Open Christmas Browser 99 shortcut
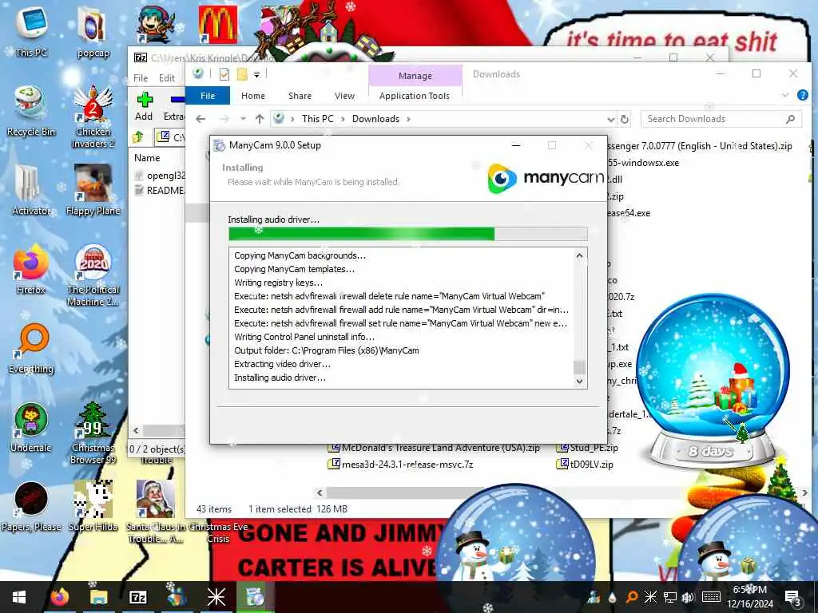Viewport: 818px width, 613px height. tap(93, 433)
